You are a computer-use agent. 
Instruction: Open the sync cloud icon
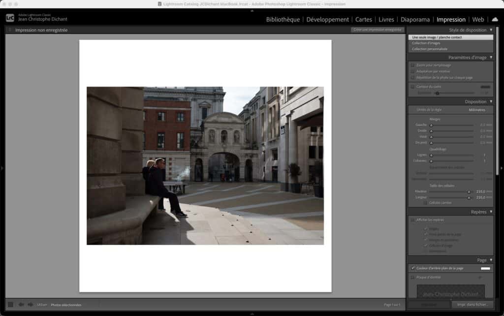coord(495,19)
